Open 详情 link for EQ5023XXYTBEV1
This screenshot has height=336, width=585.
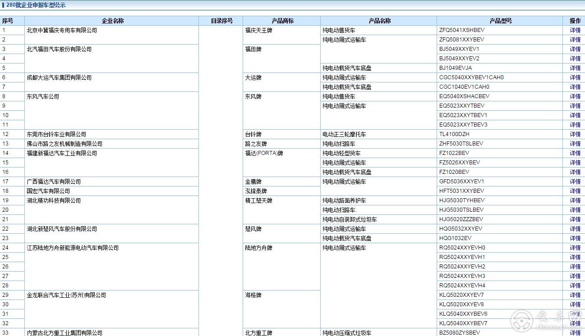click(575, 116)
